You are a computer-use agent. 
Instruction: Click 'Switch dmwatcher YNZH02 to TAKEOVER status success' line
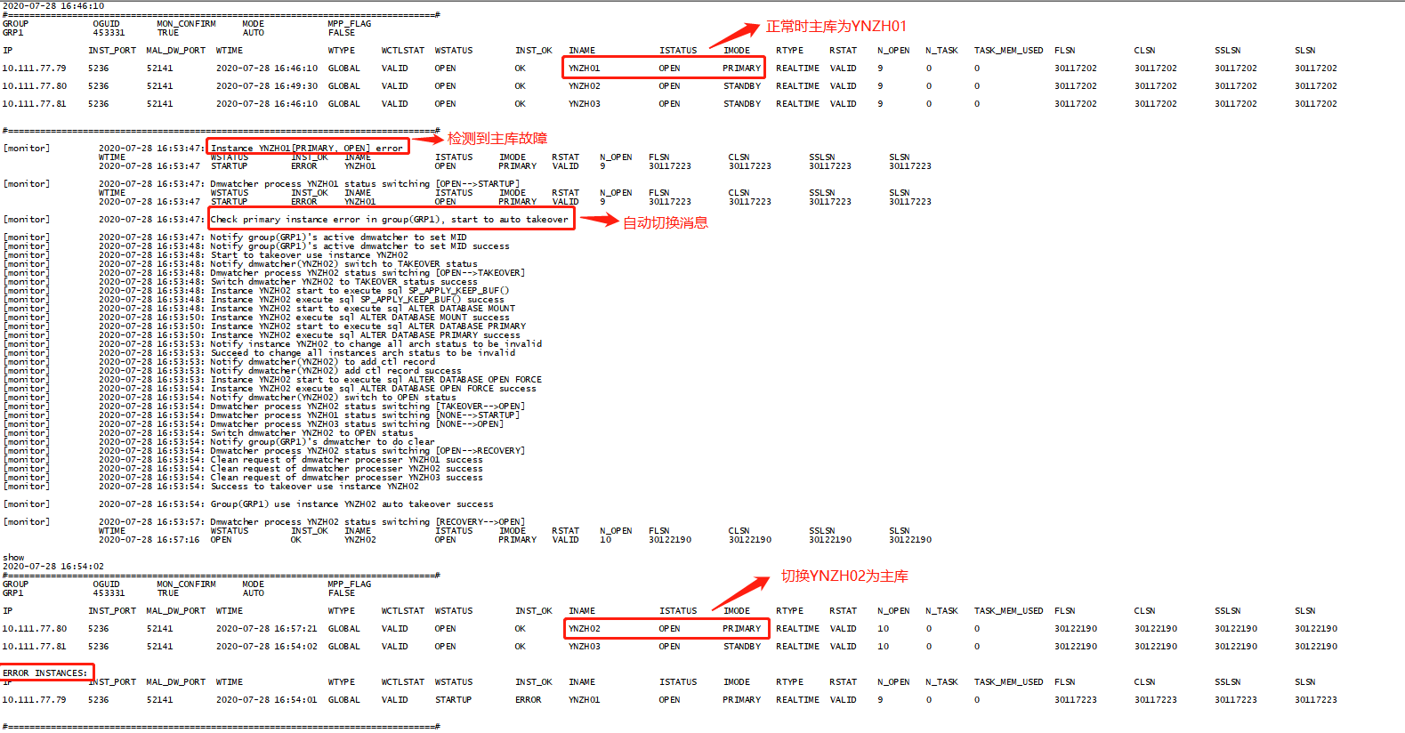click(x=343, y=282)
